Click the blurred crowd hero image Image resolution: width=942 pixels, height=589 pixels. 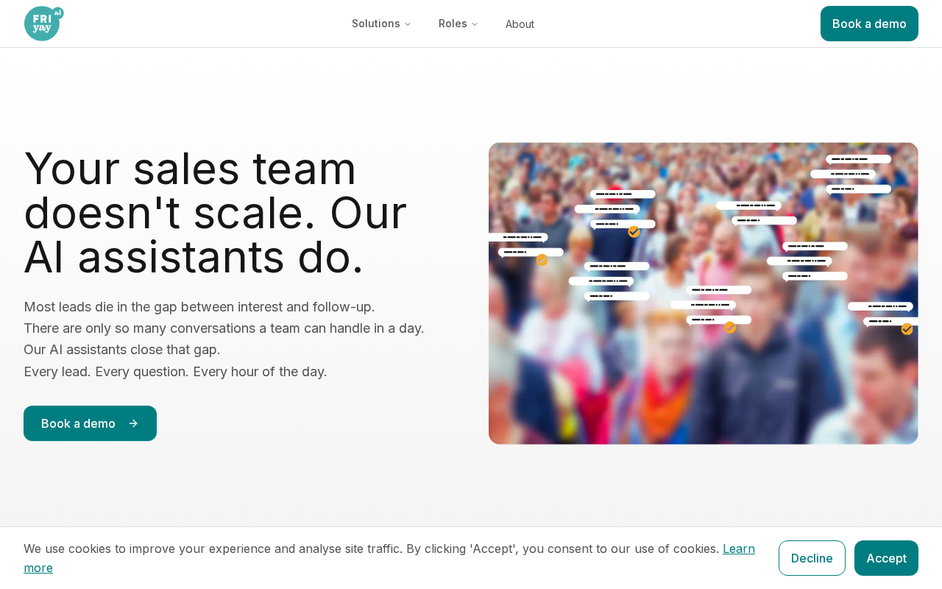(704, 293)
